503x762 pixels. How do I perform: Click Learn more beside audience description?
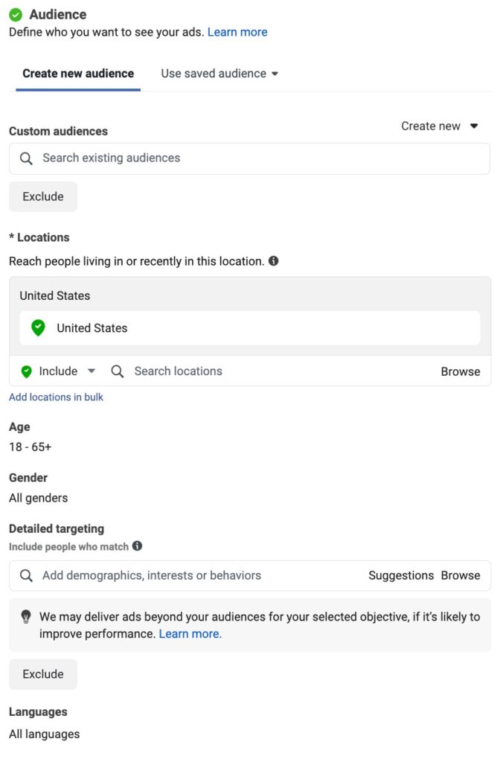coord(237,32)
